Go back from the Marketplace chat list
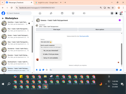The image size is (126, 94). [x=3, y=18]
